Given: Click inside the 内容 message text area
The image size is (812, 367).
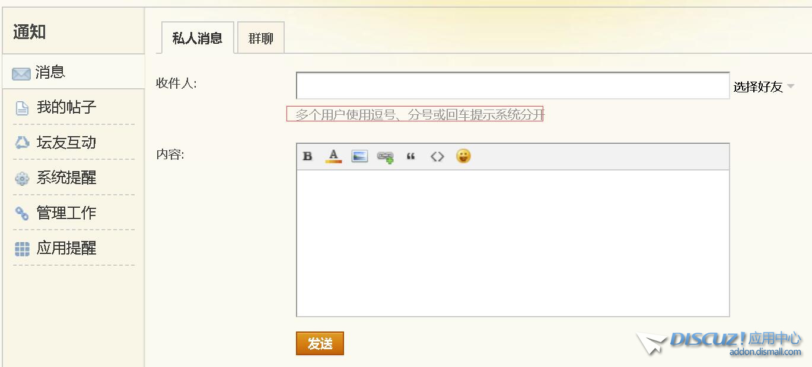Looking at the screenshot, I should pyautogui.click(x=512, y=243).
